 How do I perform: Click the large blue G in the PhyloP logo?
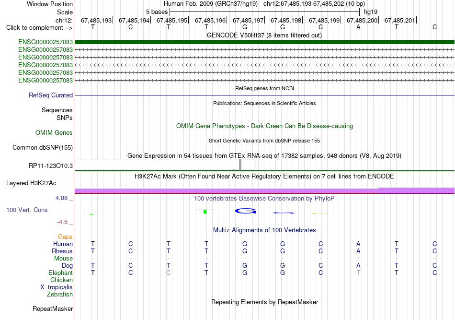coord(246,211)
